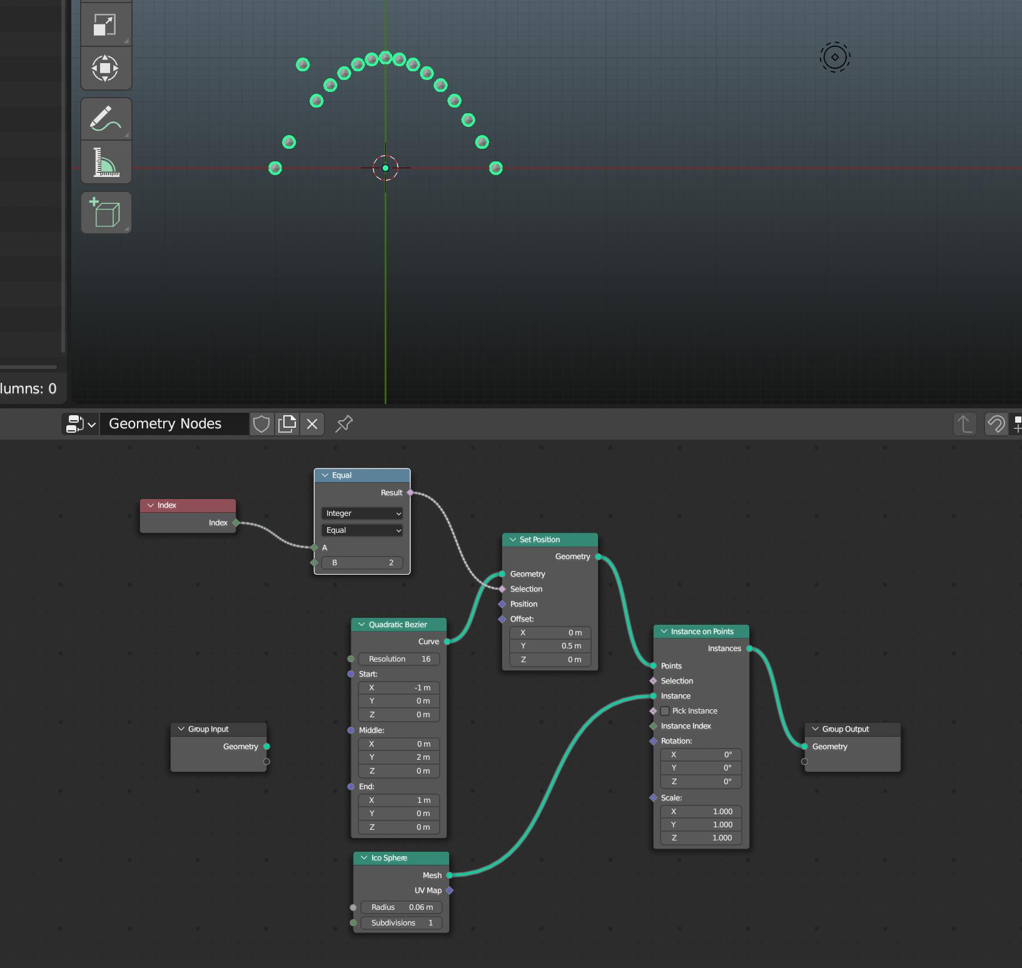1022x968 pixels.
Task: Click the Ico Sphere Radius field
Action: click(x=402, y=907)
